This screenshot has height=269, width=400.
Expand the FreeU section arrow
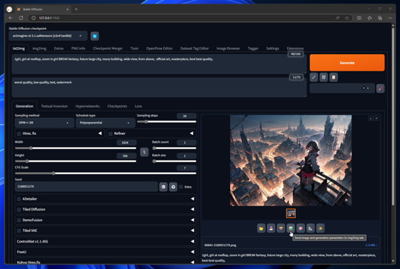pyautogui.click(x=193, y=252)
